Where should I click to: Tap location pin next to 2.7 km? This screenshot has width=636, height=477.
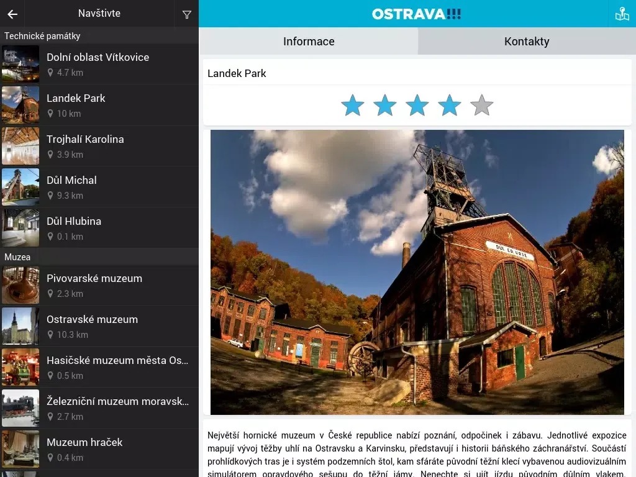(50, 417)
